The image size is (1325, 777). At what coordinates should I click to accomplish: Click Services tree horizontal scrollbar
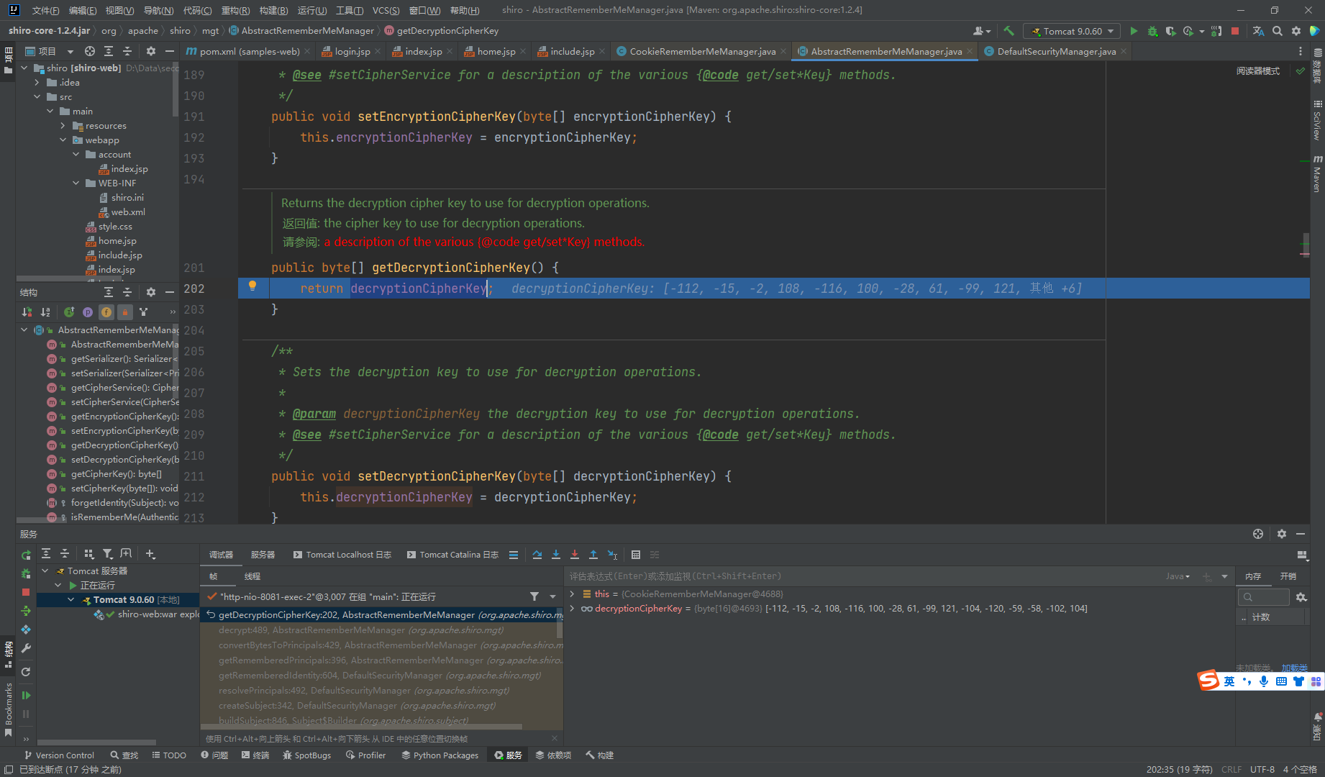pyautogui.click(x=96, y=742)
